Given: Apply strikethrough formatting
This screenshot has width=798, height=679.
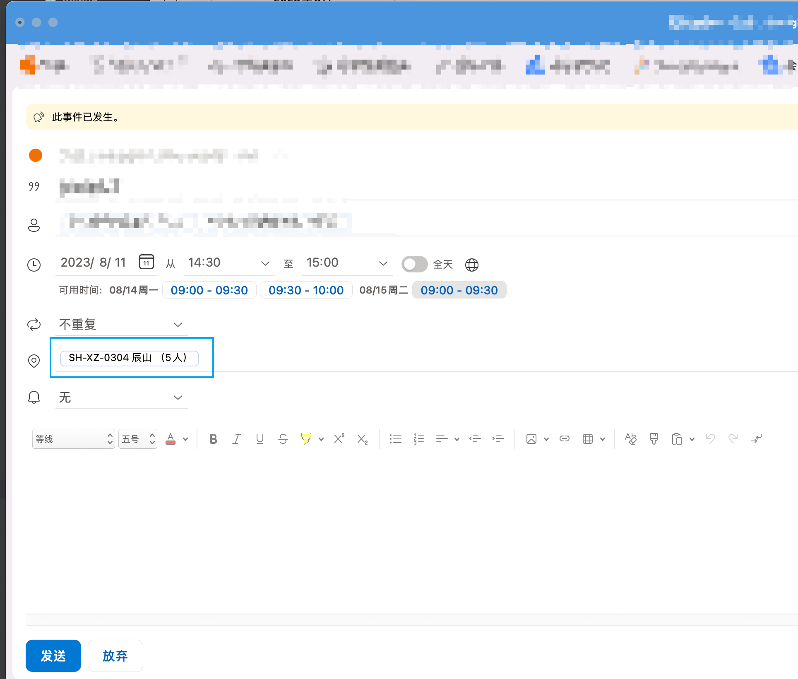Looking at the screenshot, I should tap(283, 439).
